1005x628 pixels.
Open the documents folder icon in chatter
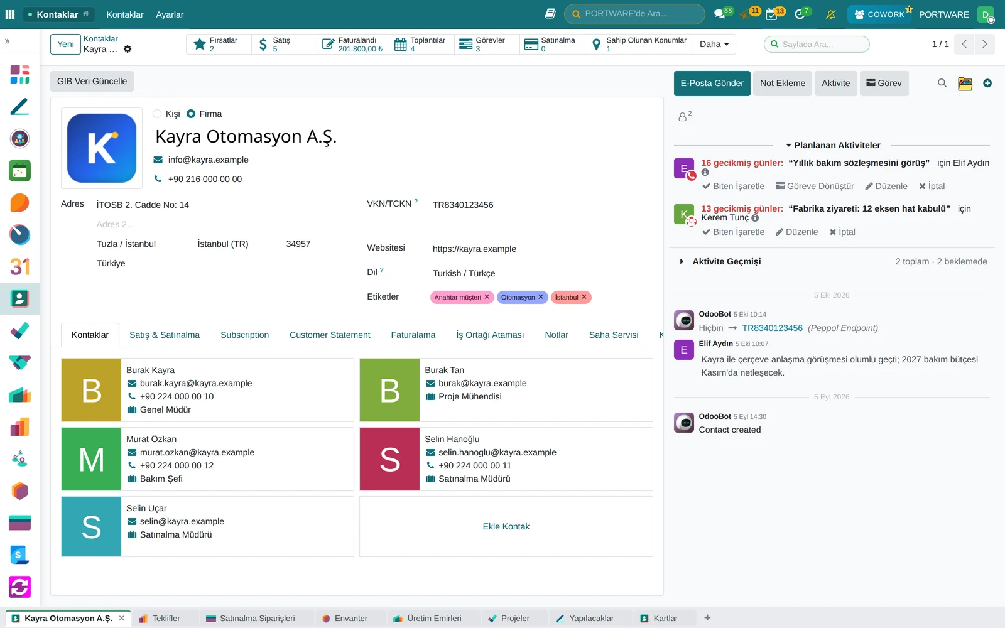965,84
